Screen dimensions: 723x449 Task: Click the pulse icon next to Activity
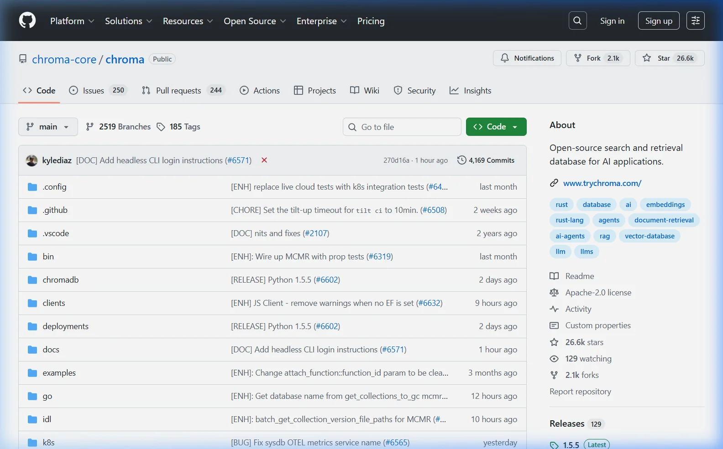[554, 309]
